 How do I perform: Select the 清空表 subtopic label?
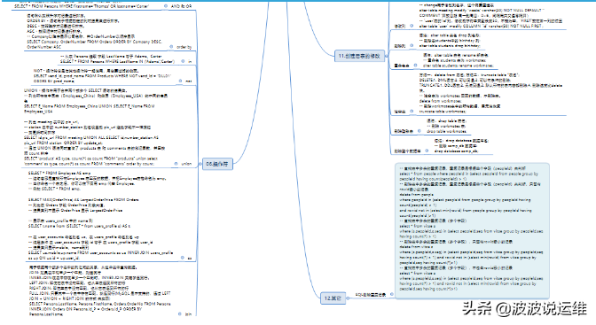(400, 112)
